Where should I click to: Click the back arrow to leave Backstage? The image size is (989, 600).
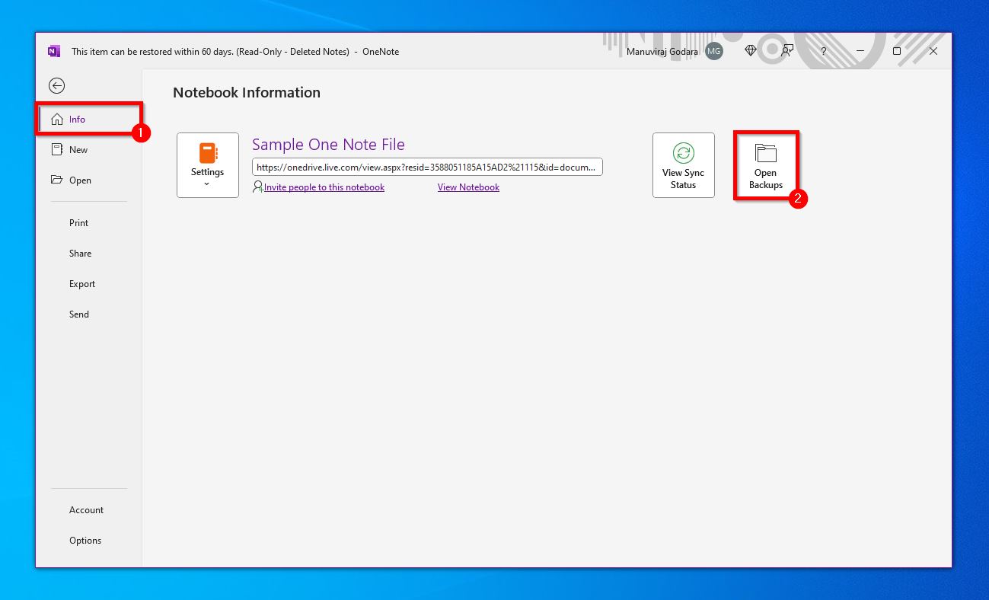point(56,86)
